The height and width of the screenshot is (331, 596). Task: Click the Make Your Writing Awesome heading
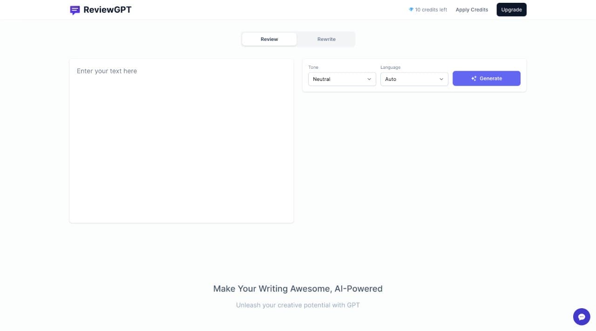tap(298, 289)
